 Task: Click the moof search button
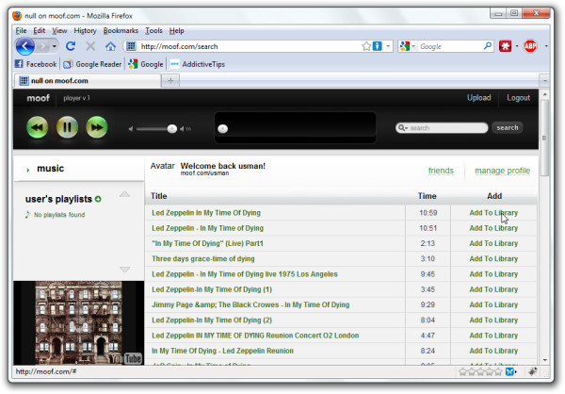pos(508,127)
